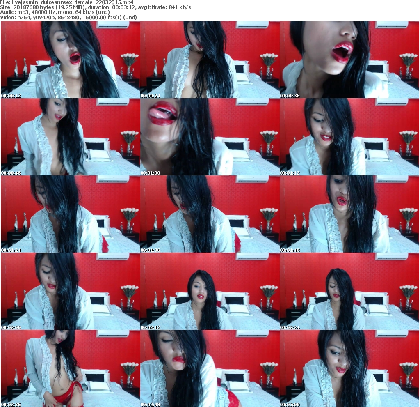Open the thumbnail stamped 00:02:00

pyautogui.click(x=71, y=291)
